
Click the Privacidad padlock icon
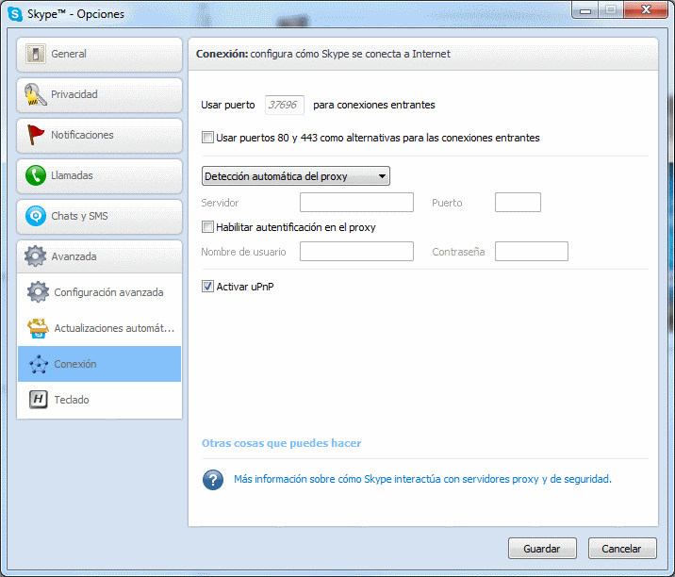pyautogui.click(x=35, y=94)
